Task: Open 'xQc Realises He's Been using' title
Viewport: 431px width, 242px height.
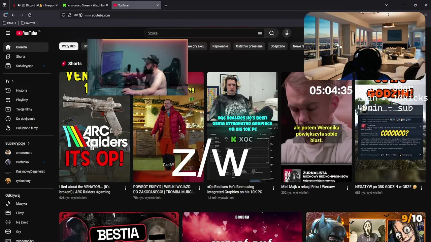Action: click(235, 189)
